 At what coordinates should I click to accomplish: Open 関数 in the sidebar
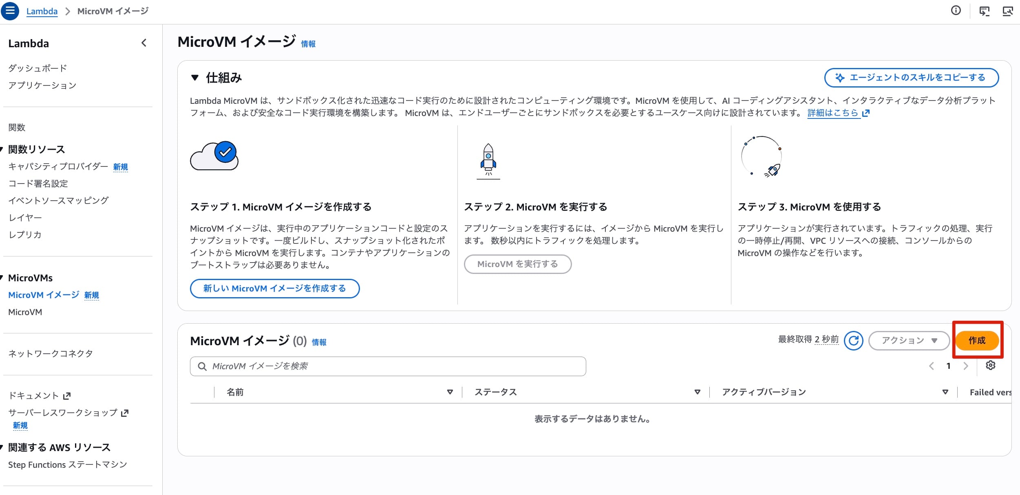[x=17, y=127]
